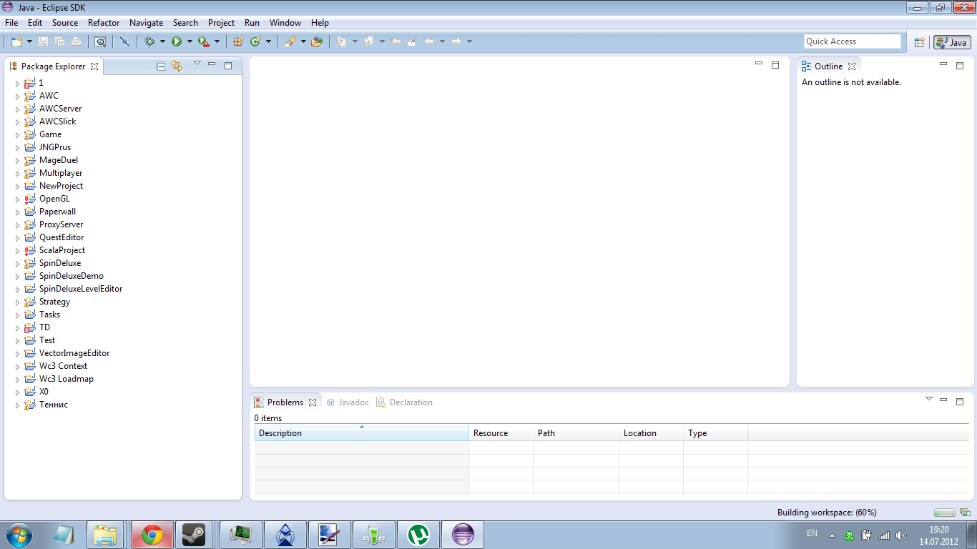This screenshot has width=977, height=549.
Task: Open the Problems view menu triangle
Action: (x=929, y=399)
